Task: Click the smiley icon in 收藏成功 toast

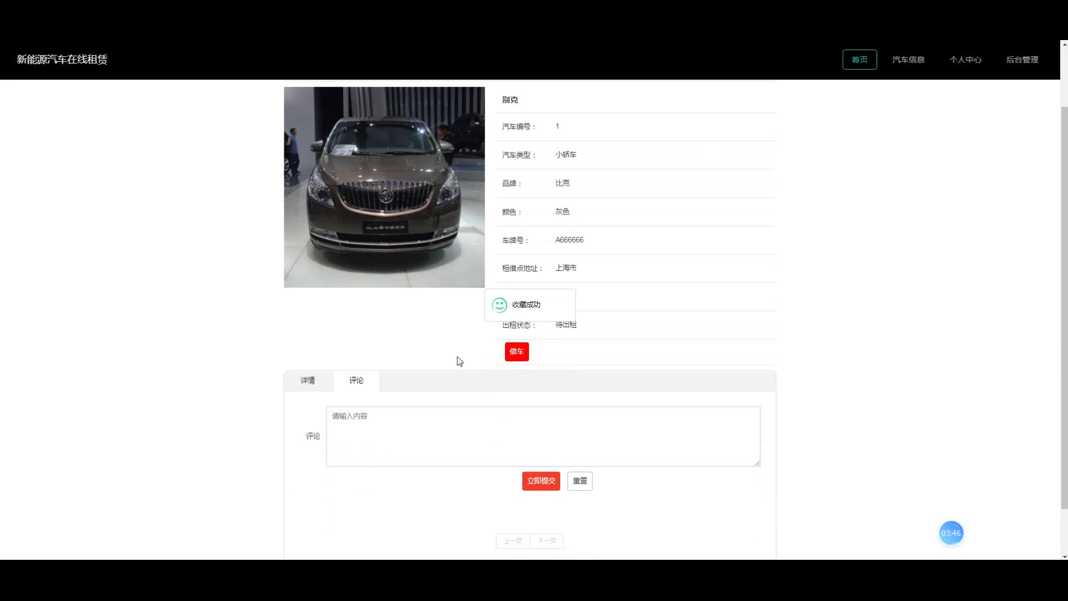Action: coord(500,305)
